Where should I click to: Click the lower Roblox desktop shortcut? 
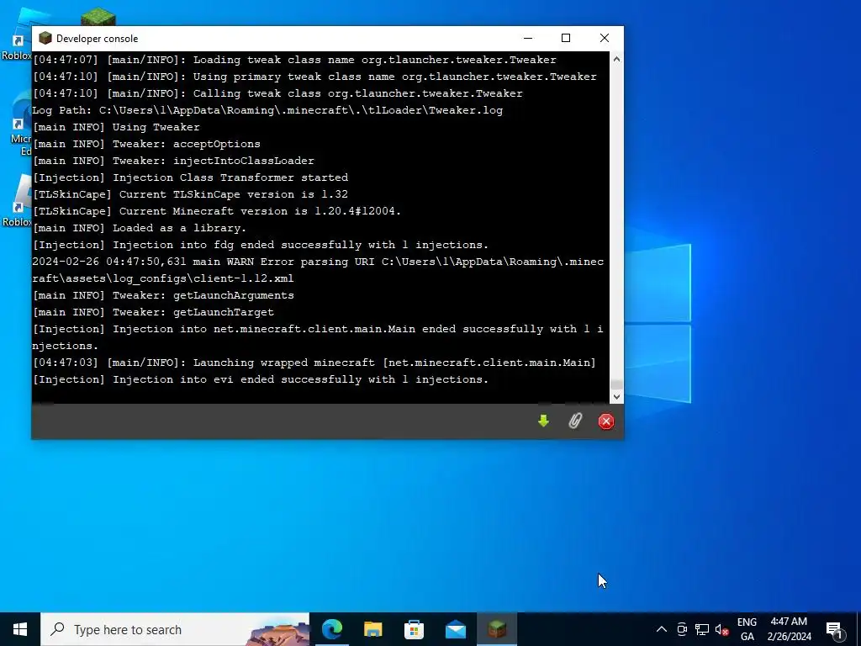point(17,200)
